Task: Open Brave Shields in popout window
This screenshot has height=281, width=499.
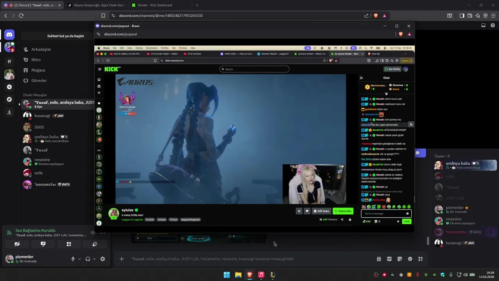Action: coord(400,34)
